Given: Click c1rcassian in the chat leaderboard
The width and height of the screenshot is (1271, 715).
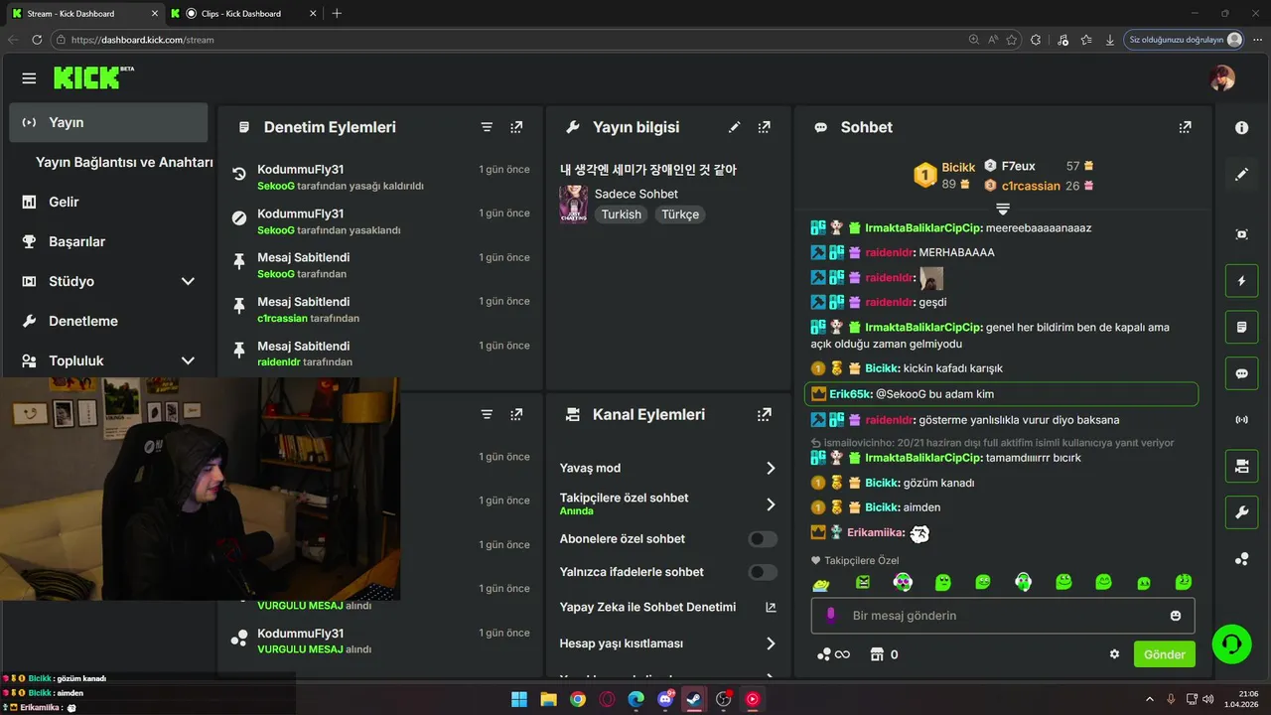Looking at the screenshot, I should (x=1031, y=186).
